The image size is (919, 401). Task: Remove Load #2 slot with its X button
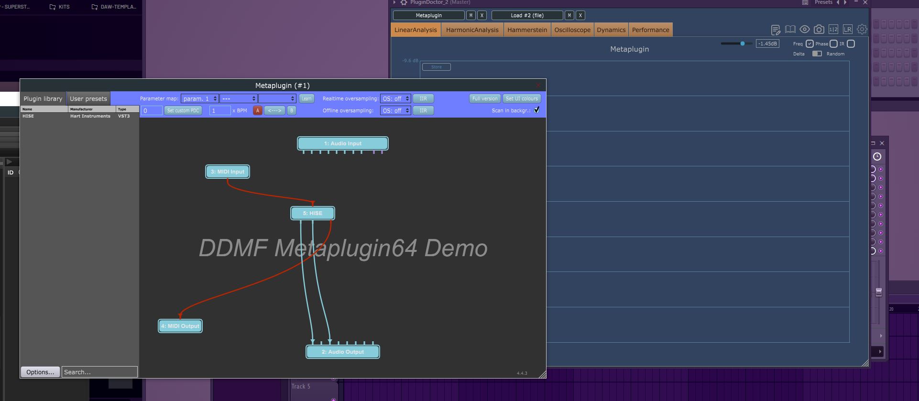(x=580, y=15)
